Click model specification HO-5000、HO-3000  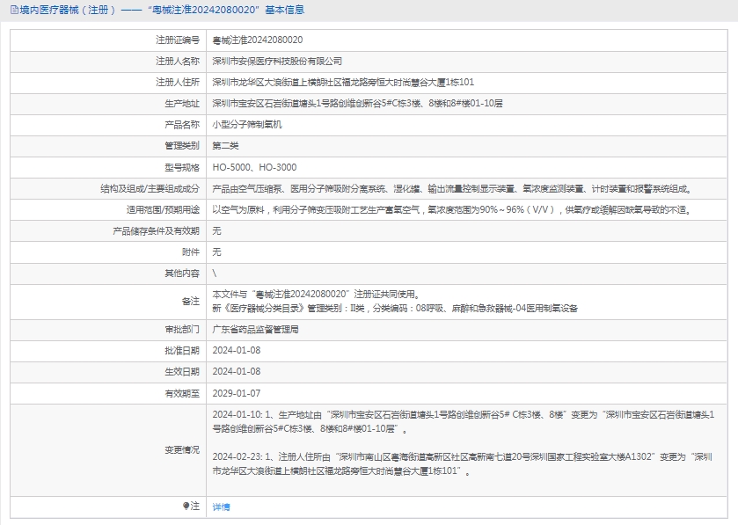click(254, 167)
